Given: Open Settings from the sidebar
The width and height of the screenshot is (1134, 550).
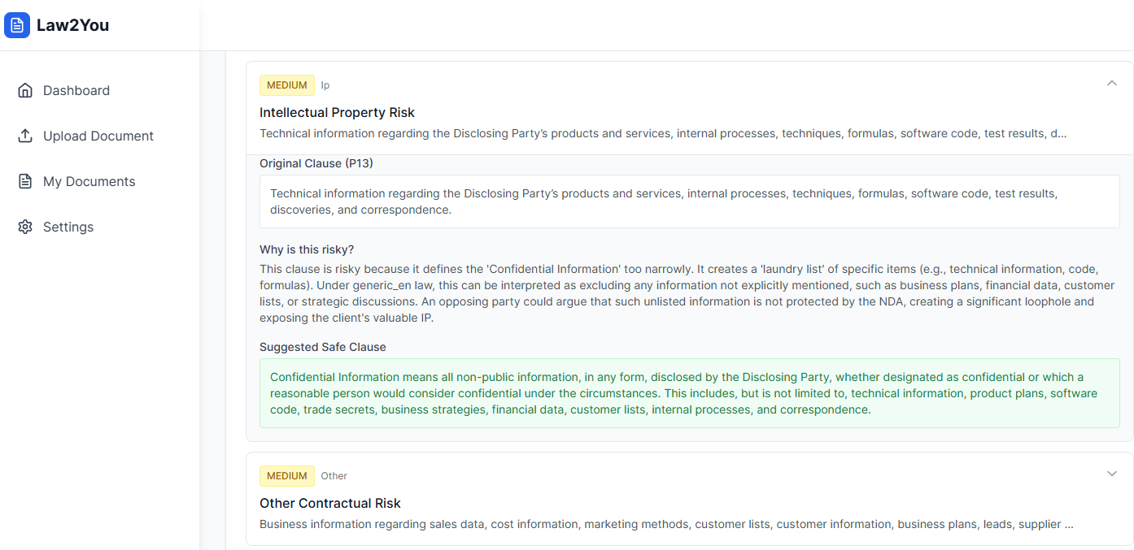Looking at the screenshot, I should coord(68,227).
